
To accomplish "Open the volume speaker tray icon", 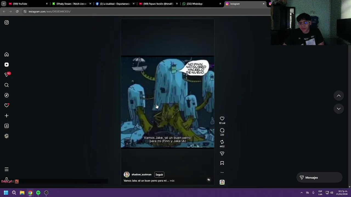I will [332, 193].
